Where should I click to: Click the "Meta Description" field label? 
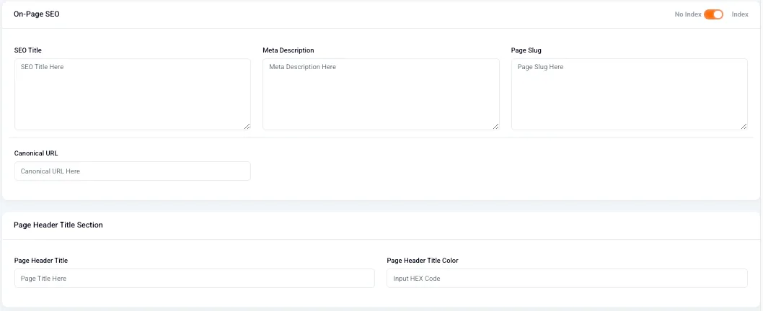288,50
